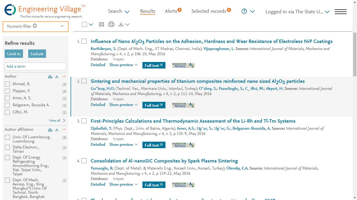Screen dimensions: 357x200
Task: Tick the Ahmad, R. author checkbox
Action: point(7,84)
